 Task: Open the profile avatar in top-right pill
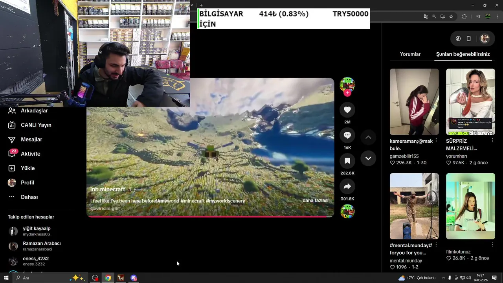pos(485,39)
